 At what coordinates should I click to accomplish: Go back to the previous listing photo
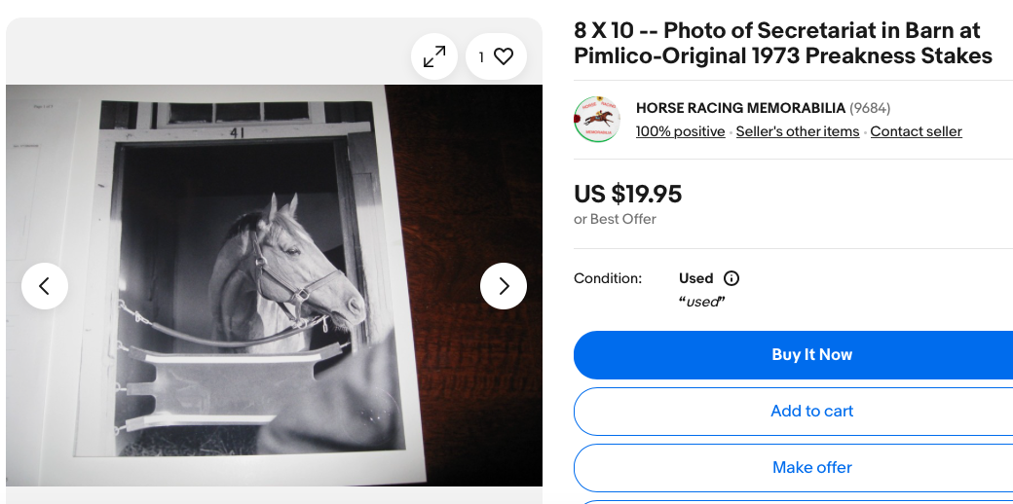coord(45,286)
